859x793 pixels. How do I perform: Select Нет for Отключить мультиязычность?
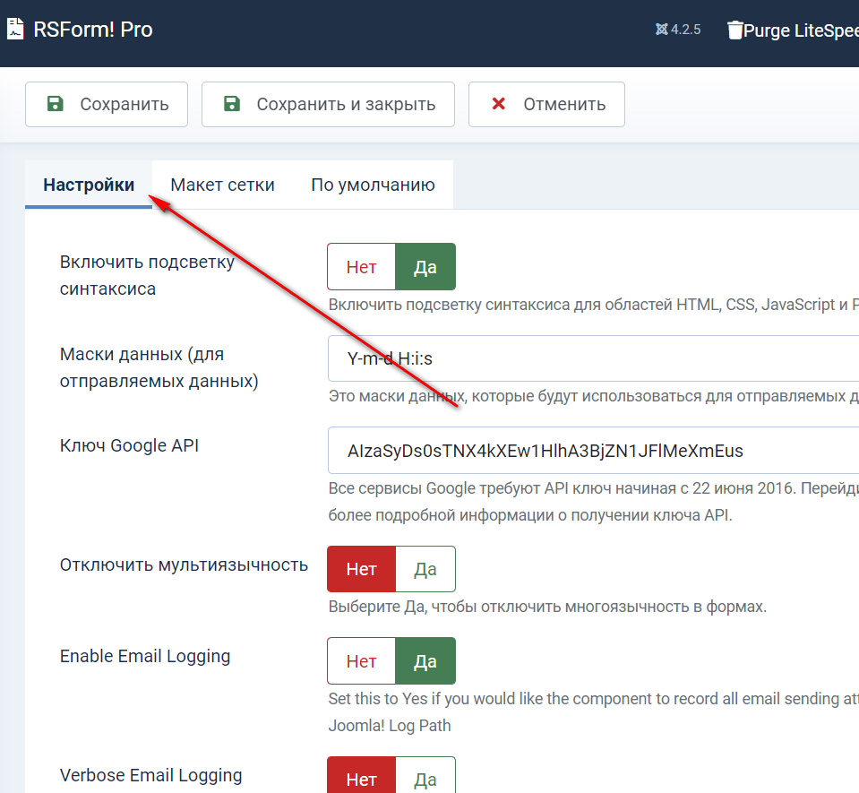click(x=361, y=569)
